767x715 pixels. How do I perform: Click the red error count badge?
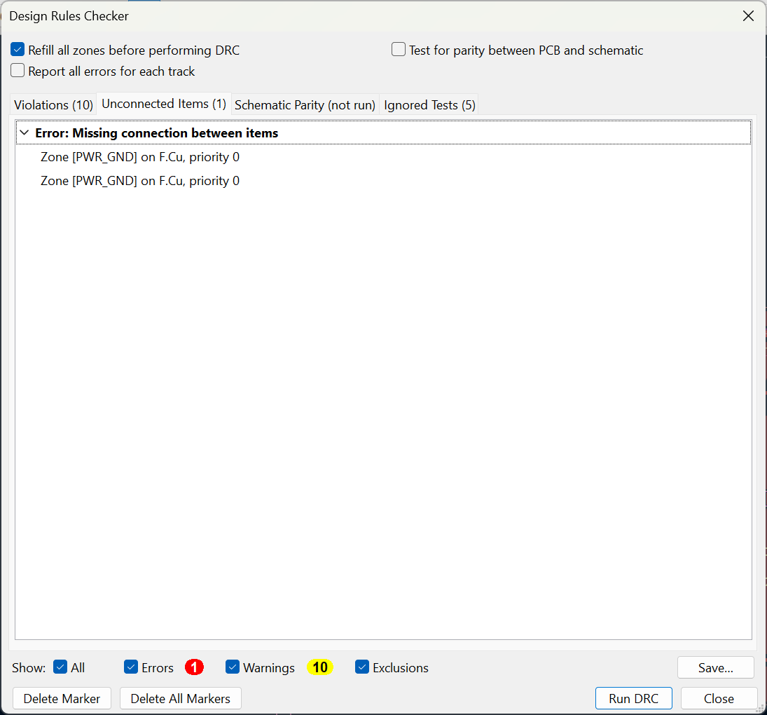194,667
